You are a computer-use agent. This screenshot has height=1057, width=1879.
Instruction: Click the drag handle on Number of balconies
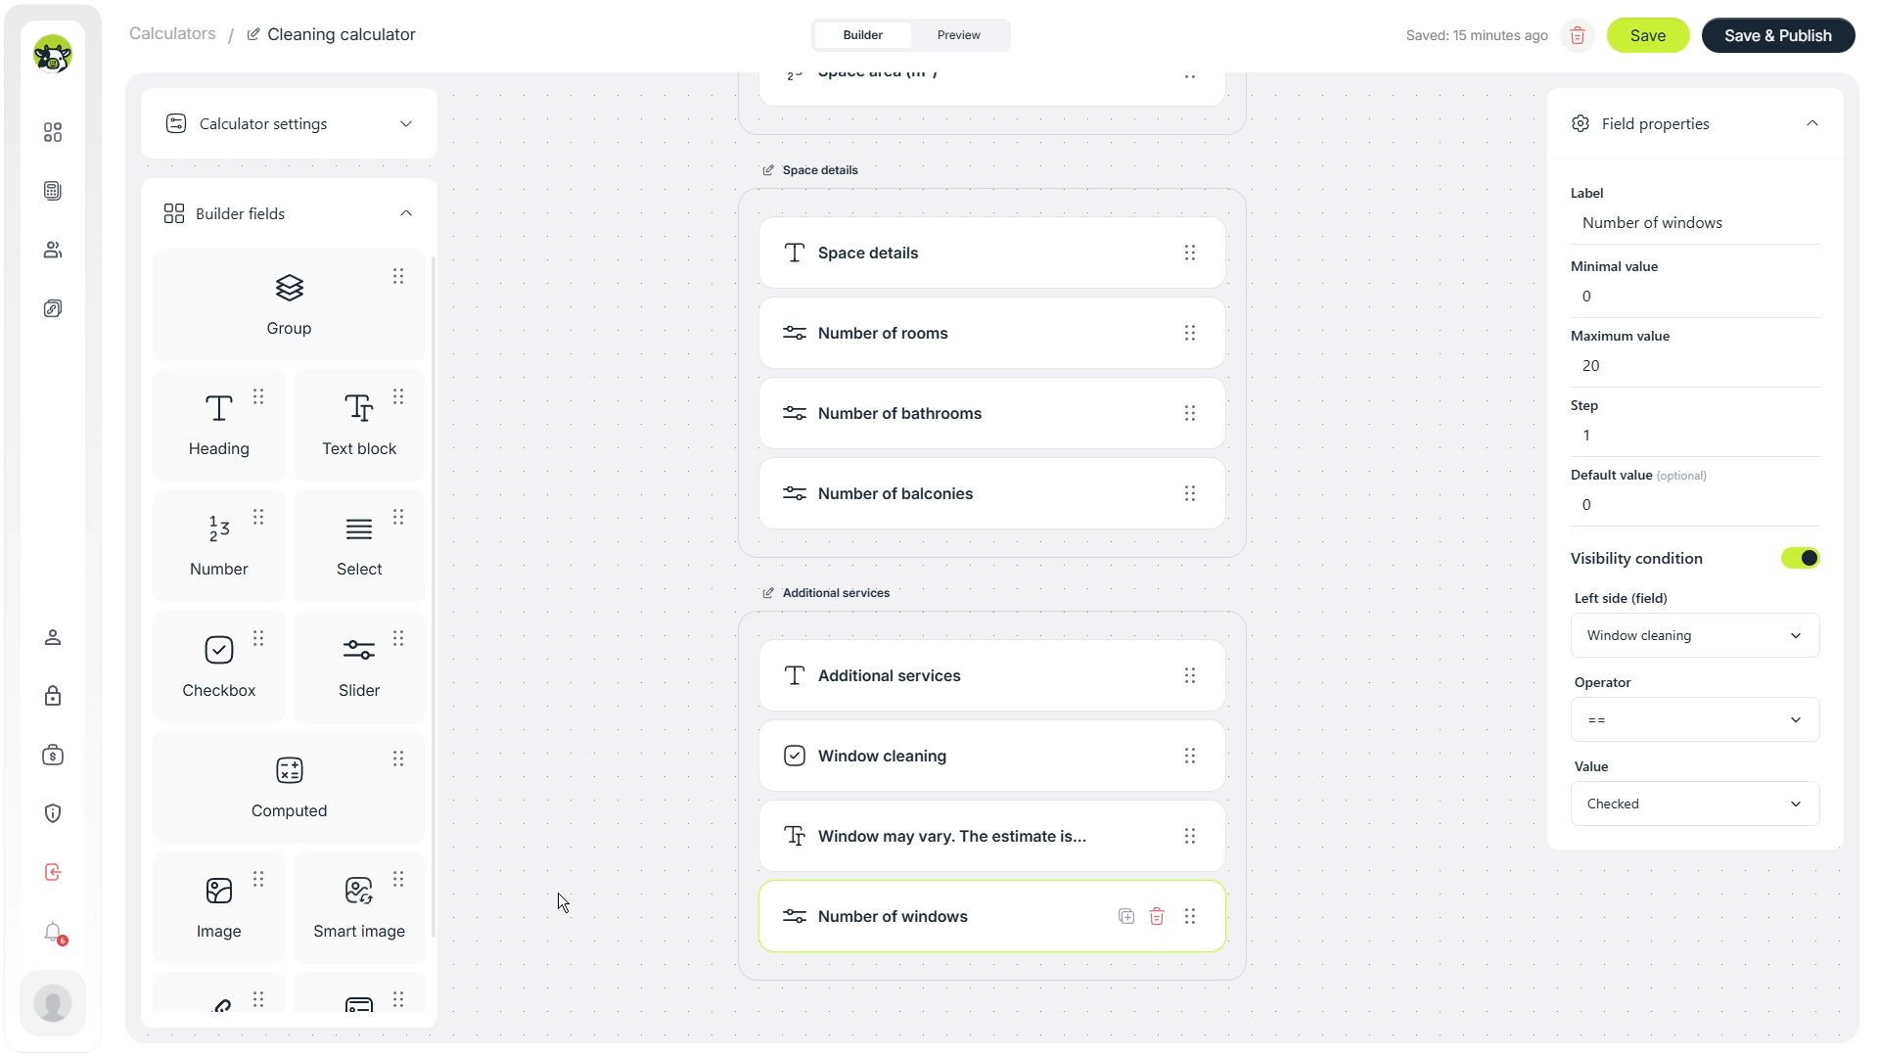[1190, 493]
